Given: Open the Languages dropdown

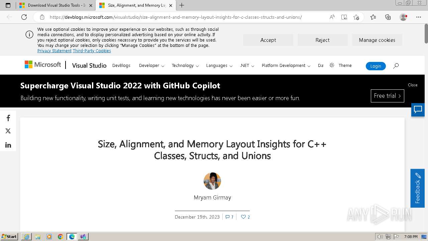Looking at the screenshot, I should pos(219,66).
